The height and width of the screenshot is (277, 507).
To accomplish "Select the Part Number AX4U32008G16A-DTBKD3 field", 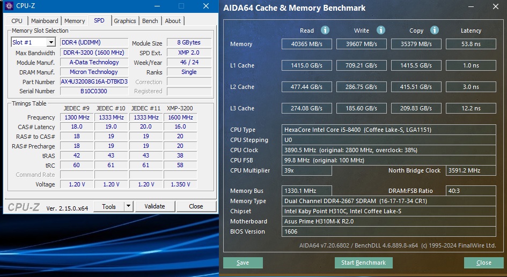I will pyautogui.click(x=94, y=81).
